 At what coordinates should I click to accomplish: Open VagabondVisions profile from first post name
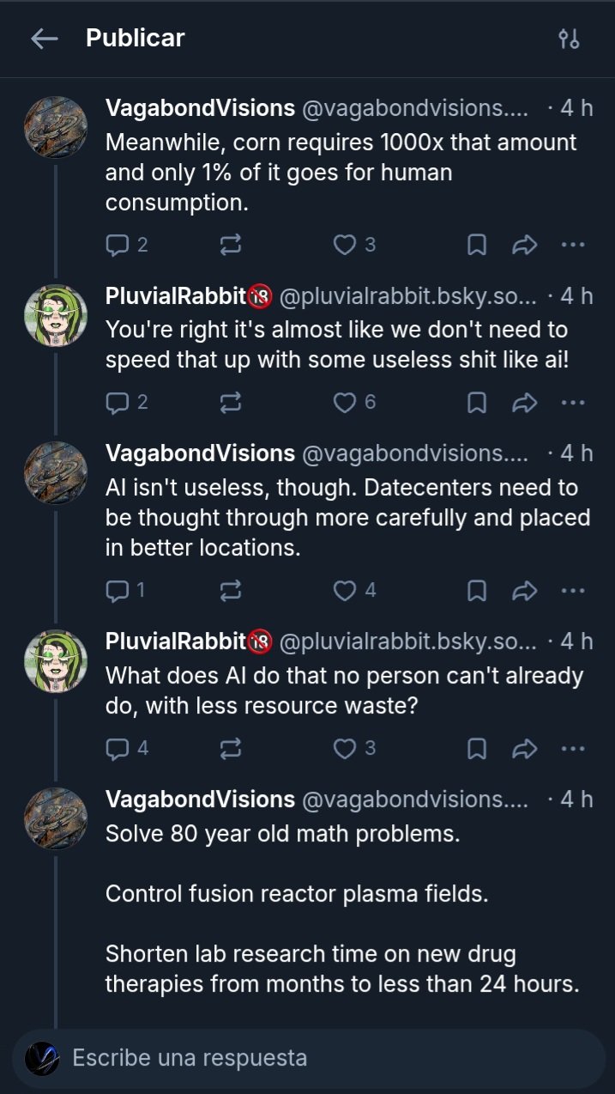200,108
